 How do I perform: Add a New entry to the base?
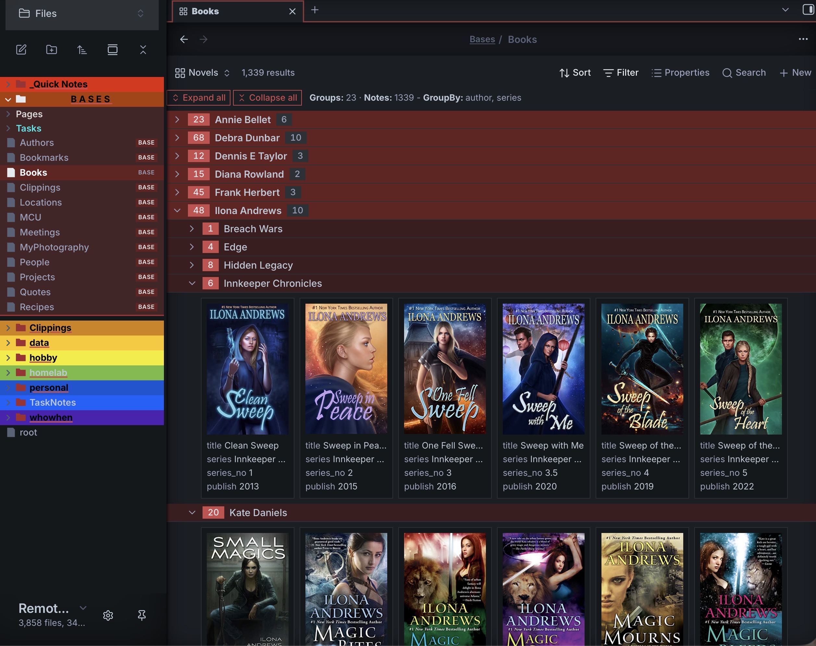click(795, 73)
